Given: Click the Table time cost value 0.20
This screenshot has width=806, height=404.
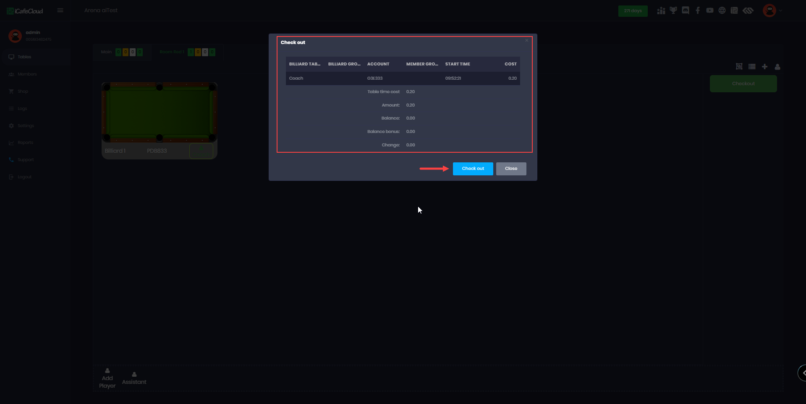Looking at the screenshot, I should coord(411,92).
